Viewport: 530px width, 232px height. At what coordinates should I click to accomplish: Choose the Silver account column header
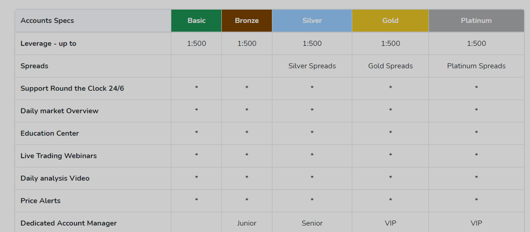click(312, 21)
